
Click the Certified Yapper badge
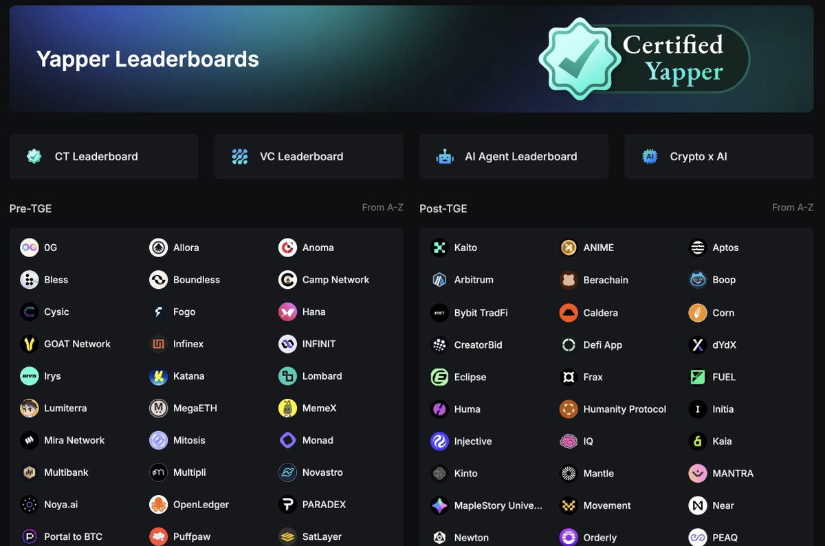pos(644,59)
